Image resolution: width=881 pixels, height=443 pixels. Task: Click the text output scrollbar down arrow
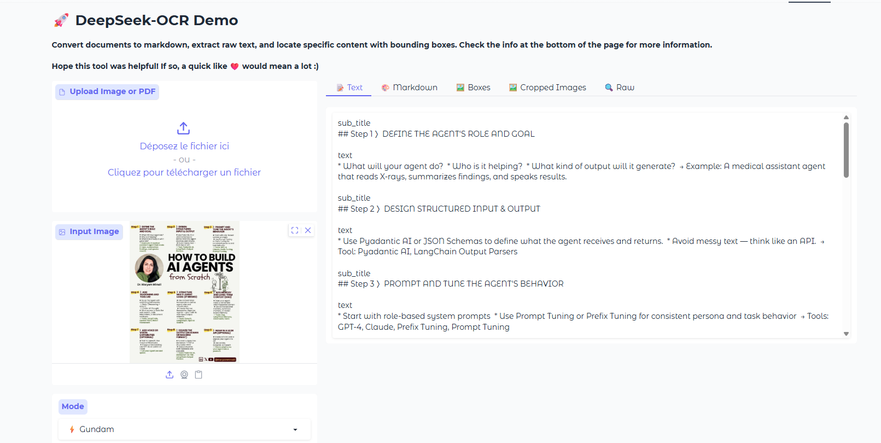click(x=846, y=334)
